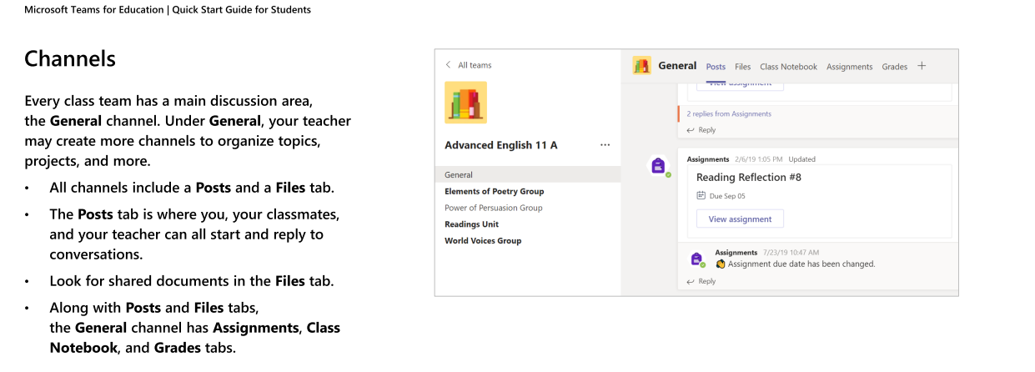This screenshot has width=1035, height=372.
Task: Open the Files tab
Action: (742, 67)
